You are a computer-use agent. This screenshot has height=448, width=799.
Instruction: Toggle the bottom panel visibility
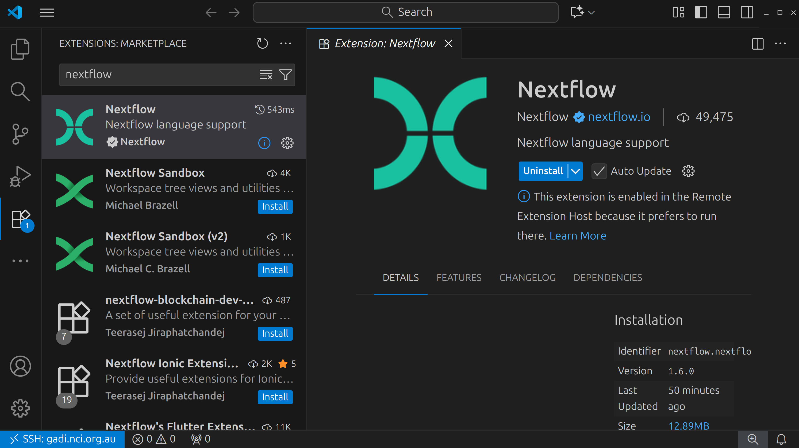pos(724,12)
